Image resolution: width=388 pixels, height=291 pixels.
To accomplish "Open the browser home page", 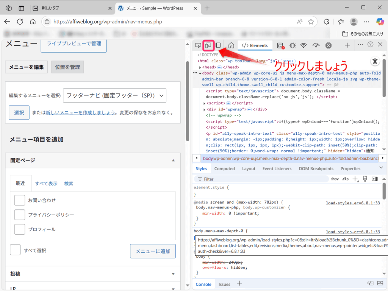I will coord(33,22).
